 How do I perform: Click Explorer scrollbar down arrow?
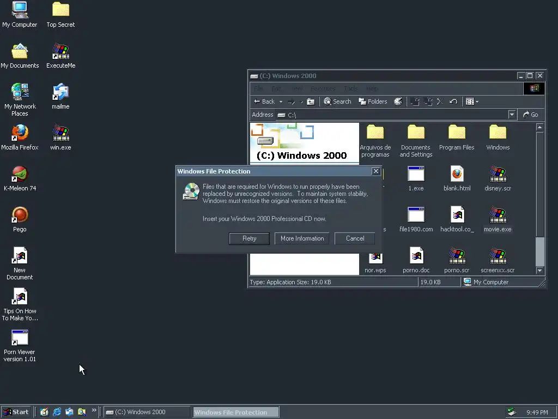(540, 271)
